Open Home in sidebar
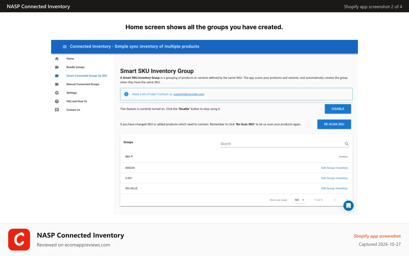 70,59
